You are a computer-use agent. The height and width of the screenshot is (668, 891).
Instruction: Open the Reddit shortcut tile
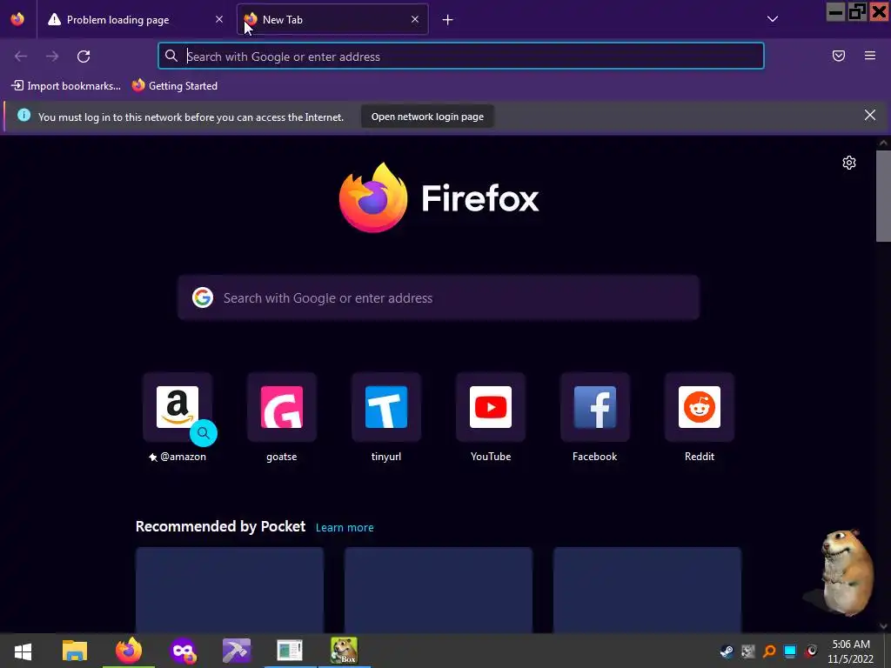click(700, 407)
